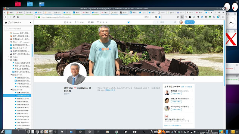Click the forward navigation arrow

coord(10,17)
